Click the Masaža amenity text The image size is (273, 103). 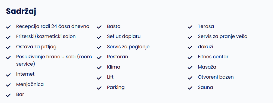207,67
